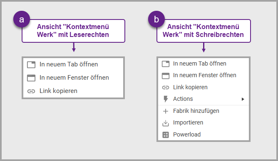Click the download icon beside Importieren
Screen dimensions: 278x161
coord(166,123)
